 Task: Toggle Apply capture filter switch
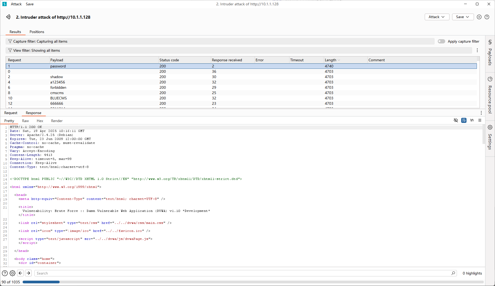click(441, 41)
